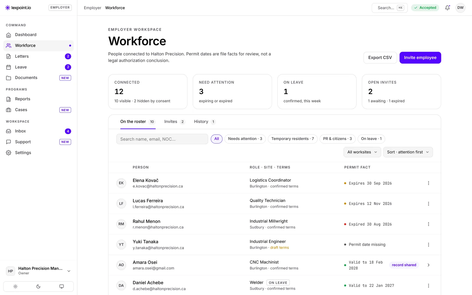Open Documents in the sidebar
Image resolution: width=472 pixels, height=295 pixels.
(38, 78)
